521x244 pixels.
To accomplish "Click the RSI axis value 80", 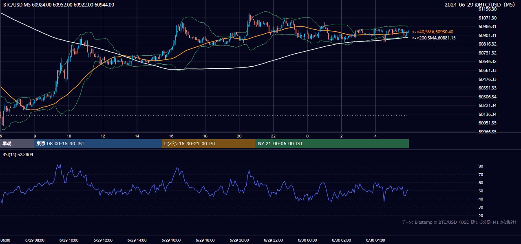I will pos(481,166).
